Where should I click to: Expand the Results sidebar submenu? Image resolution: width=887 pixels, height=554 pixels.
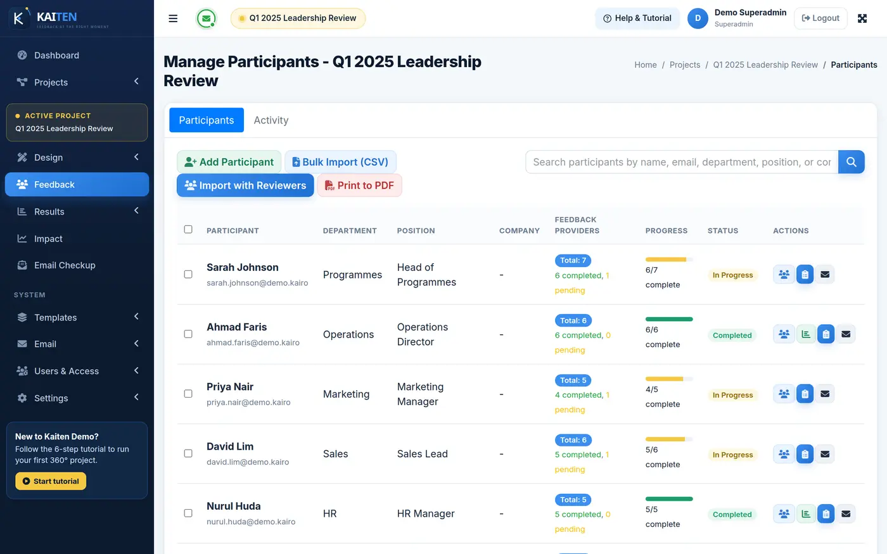77,211
